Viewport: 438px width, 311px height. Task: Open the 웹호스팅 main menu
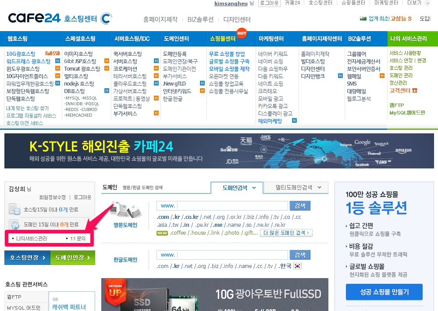(18, 39)
